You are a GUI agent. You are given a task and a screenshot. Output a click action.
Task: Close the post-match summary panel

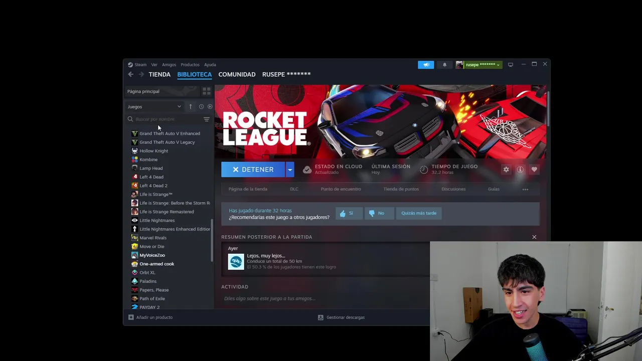tap(534, 237)
